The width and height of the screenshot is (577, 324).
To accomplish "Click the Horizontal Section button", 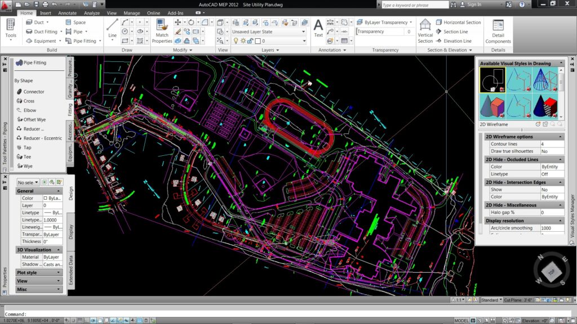I will pyautogui.click(x=461, y=22).
